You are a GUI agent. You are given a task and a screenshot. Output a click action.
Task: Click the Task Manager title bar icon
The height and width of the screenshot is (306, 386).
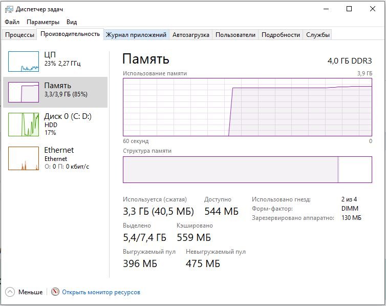(9, 9)
